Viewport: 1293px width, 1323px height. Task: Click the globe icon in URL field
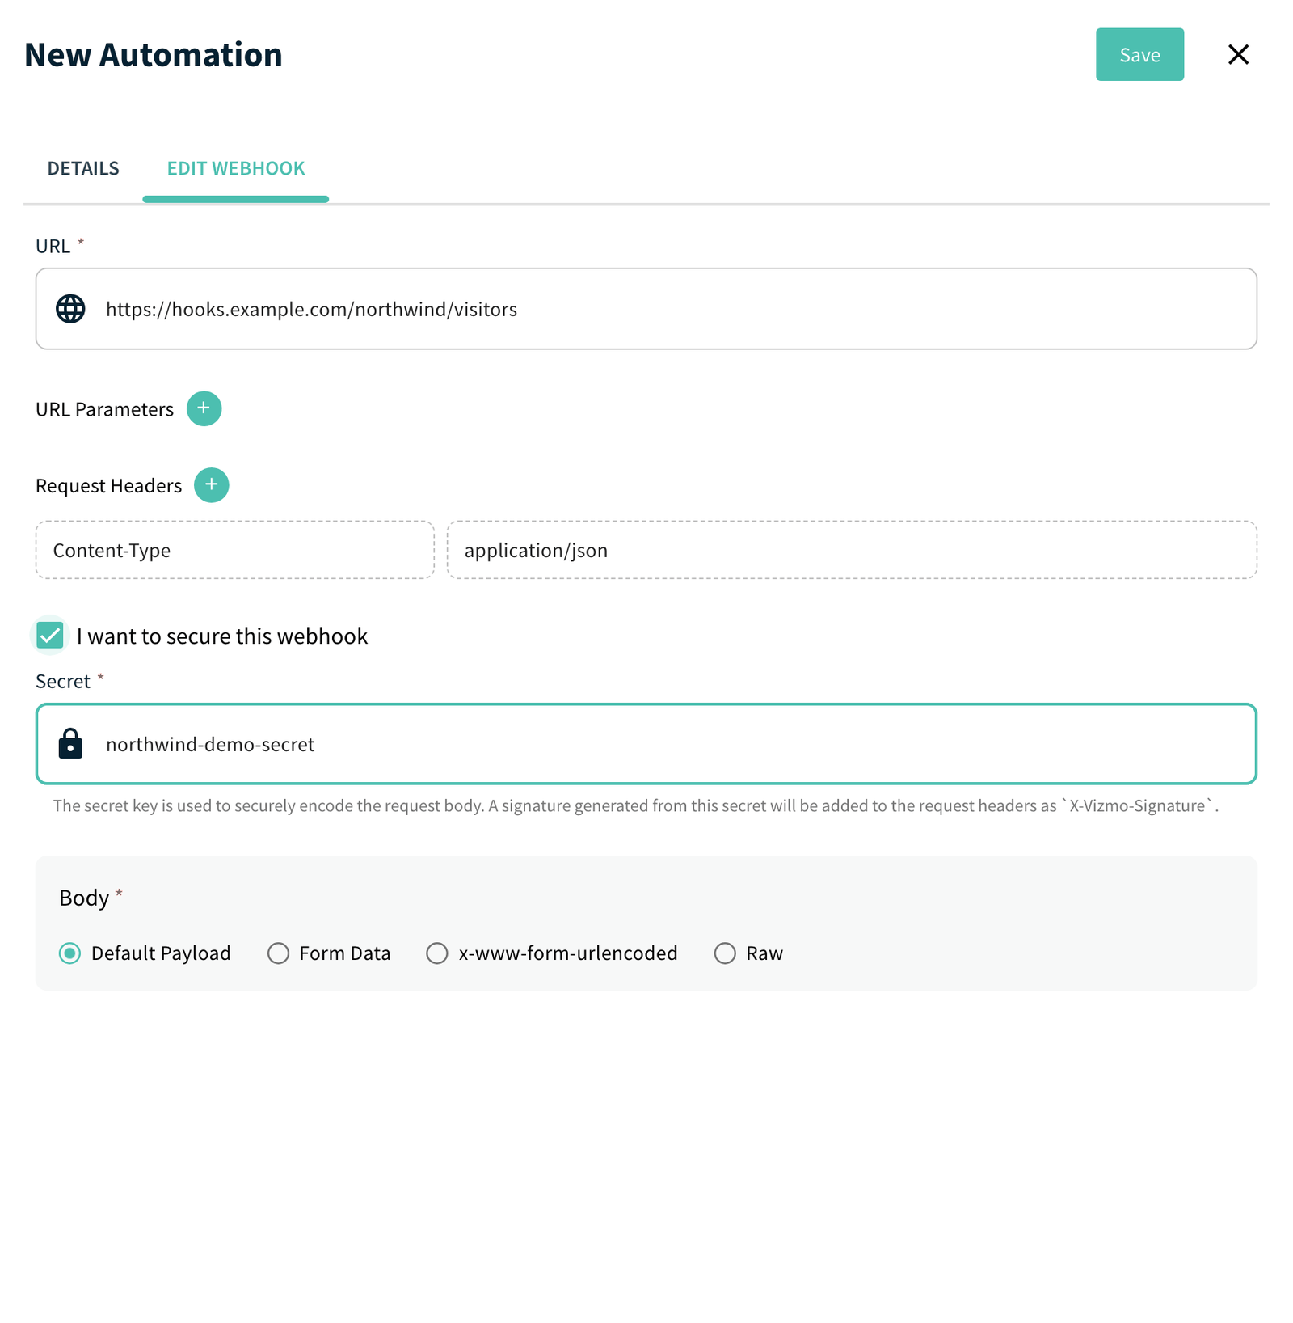point(70,309)
